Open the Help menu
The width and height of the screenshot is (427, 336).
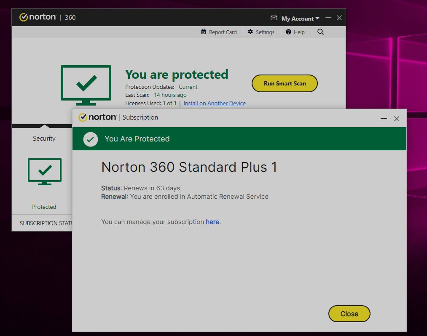tap(295, 32)
